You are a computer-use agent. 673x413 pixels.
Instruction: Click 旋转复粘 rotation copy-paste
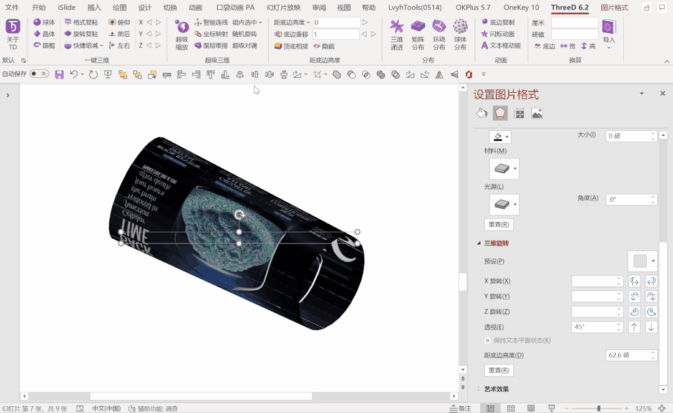81,34
